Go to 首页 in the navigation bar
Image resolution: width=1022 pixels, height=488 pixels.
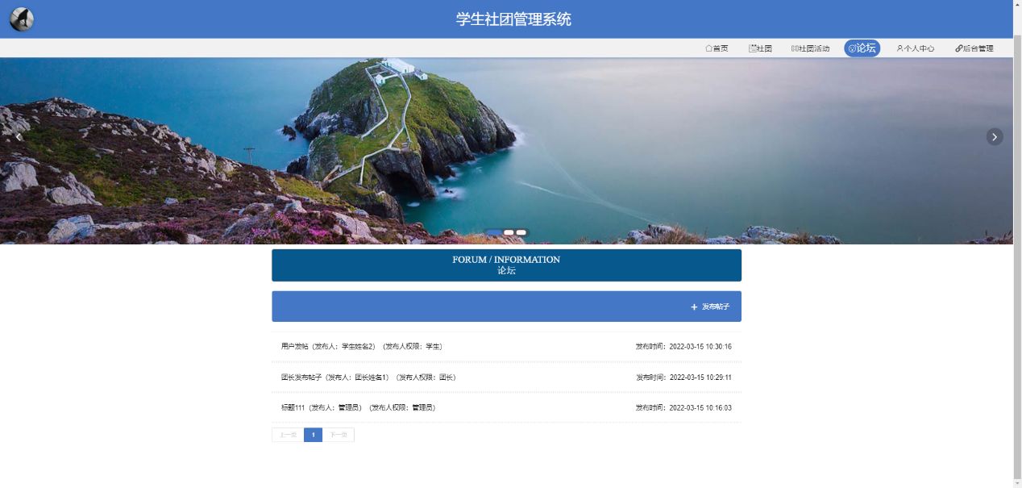(717, 48)
